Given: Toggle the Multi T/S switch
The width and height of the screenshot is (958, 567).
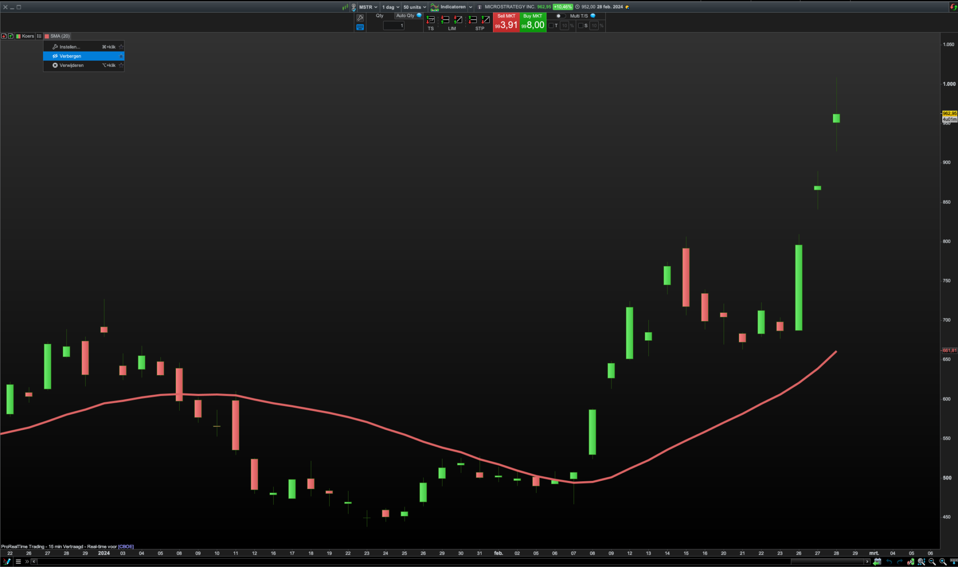Looking at the screenshot, I should coord(560,16).
